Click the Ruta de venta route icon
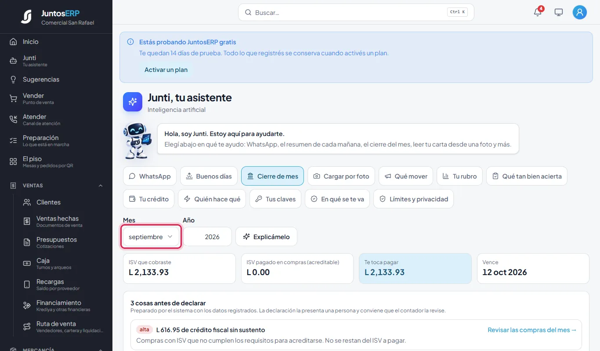The height and width of the screenshot is (351, 600). pyautogui.click(x=27, y=327)
